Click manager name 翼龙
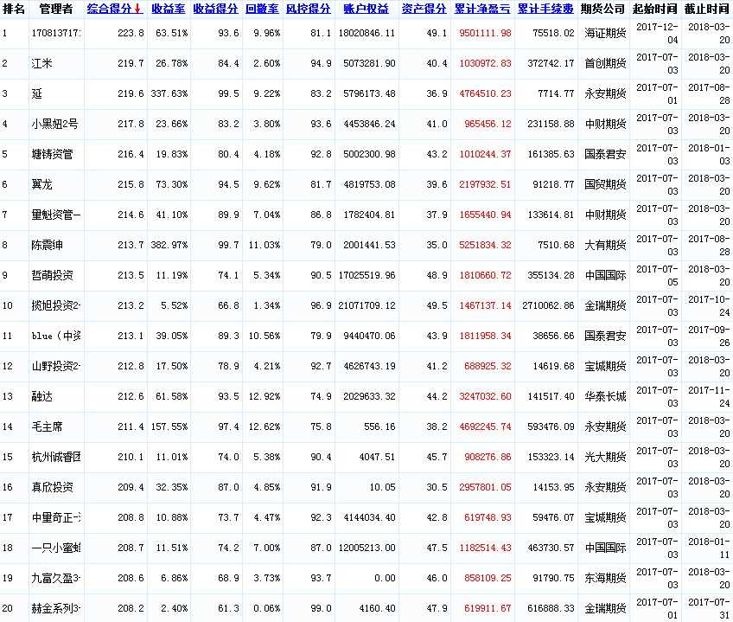Screen dimensions: 733x622 click(41, 184)
